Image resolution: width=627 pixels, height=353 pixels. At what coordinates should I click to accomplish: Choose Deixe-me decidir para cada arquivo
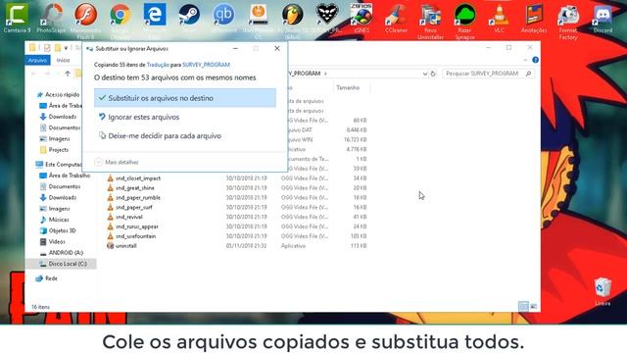pos(185,135)
